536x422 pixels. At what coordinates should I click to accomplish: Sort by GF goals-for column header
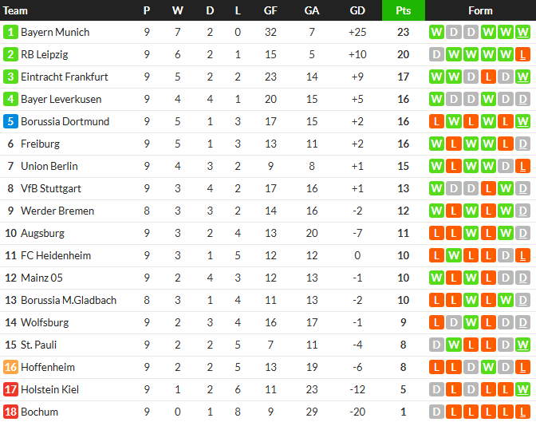tap(270, 10)
